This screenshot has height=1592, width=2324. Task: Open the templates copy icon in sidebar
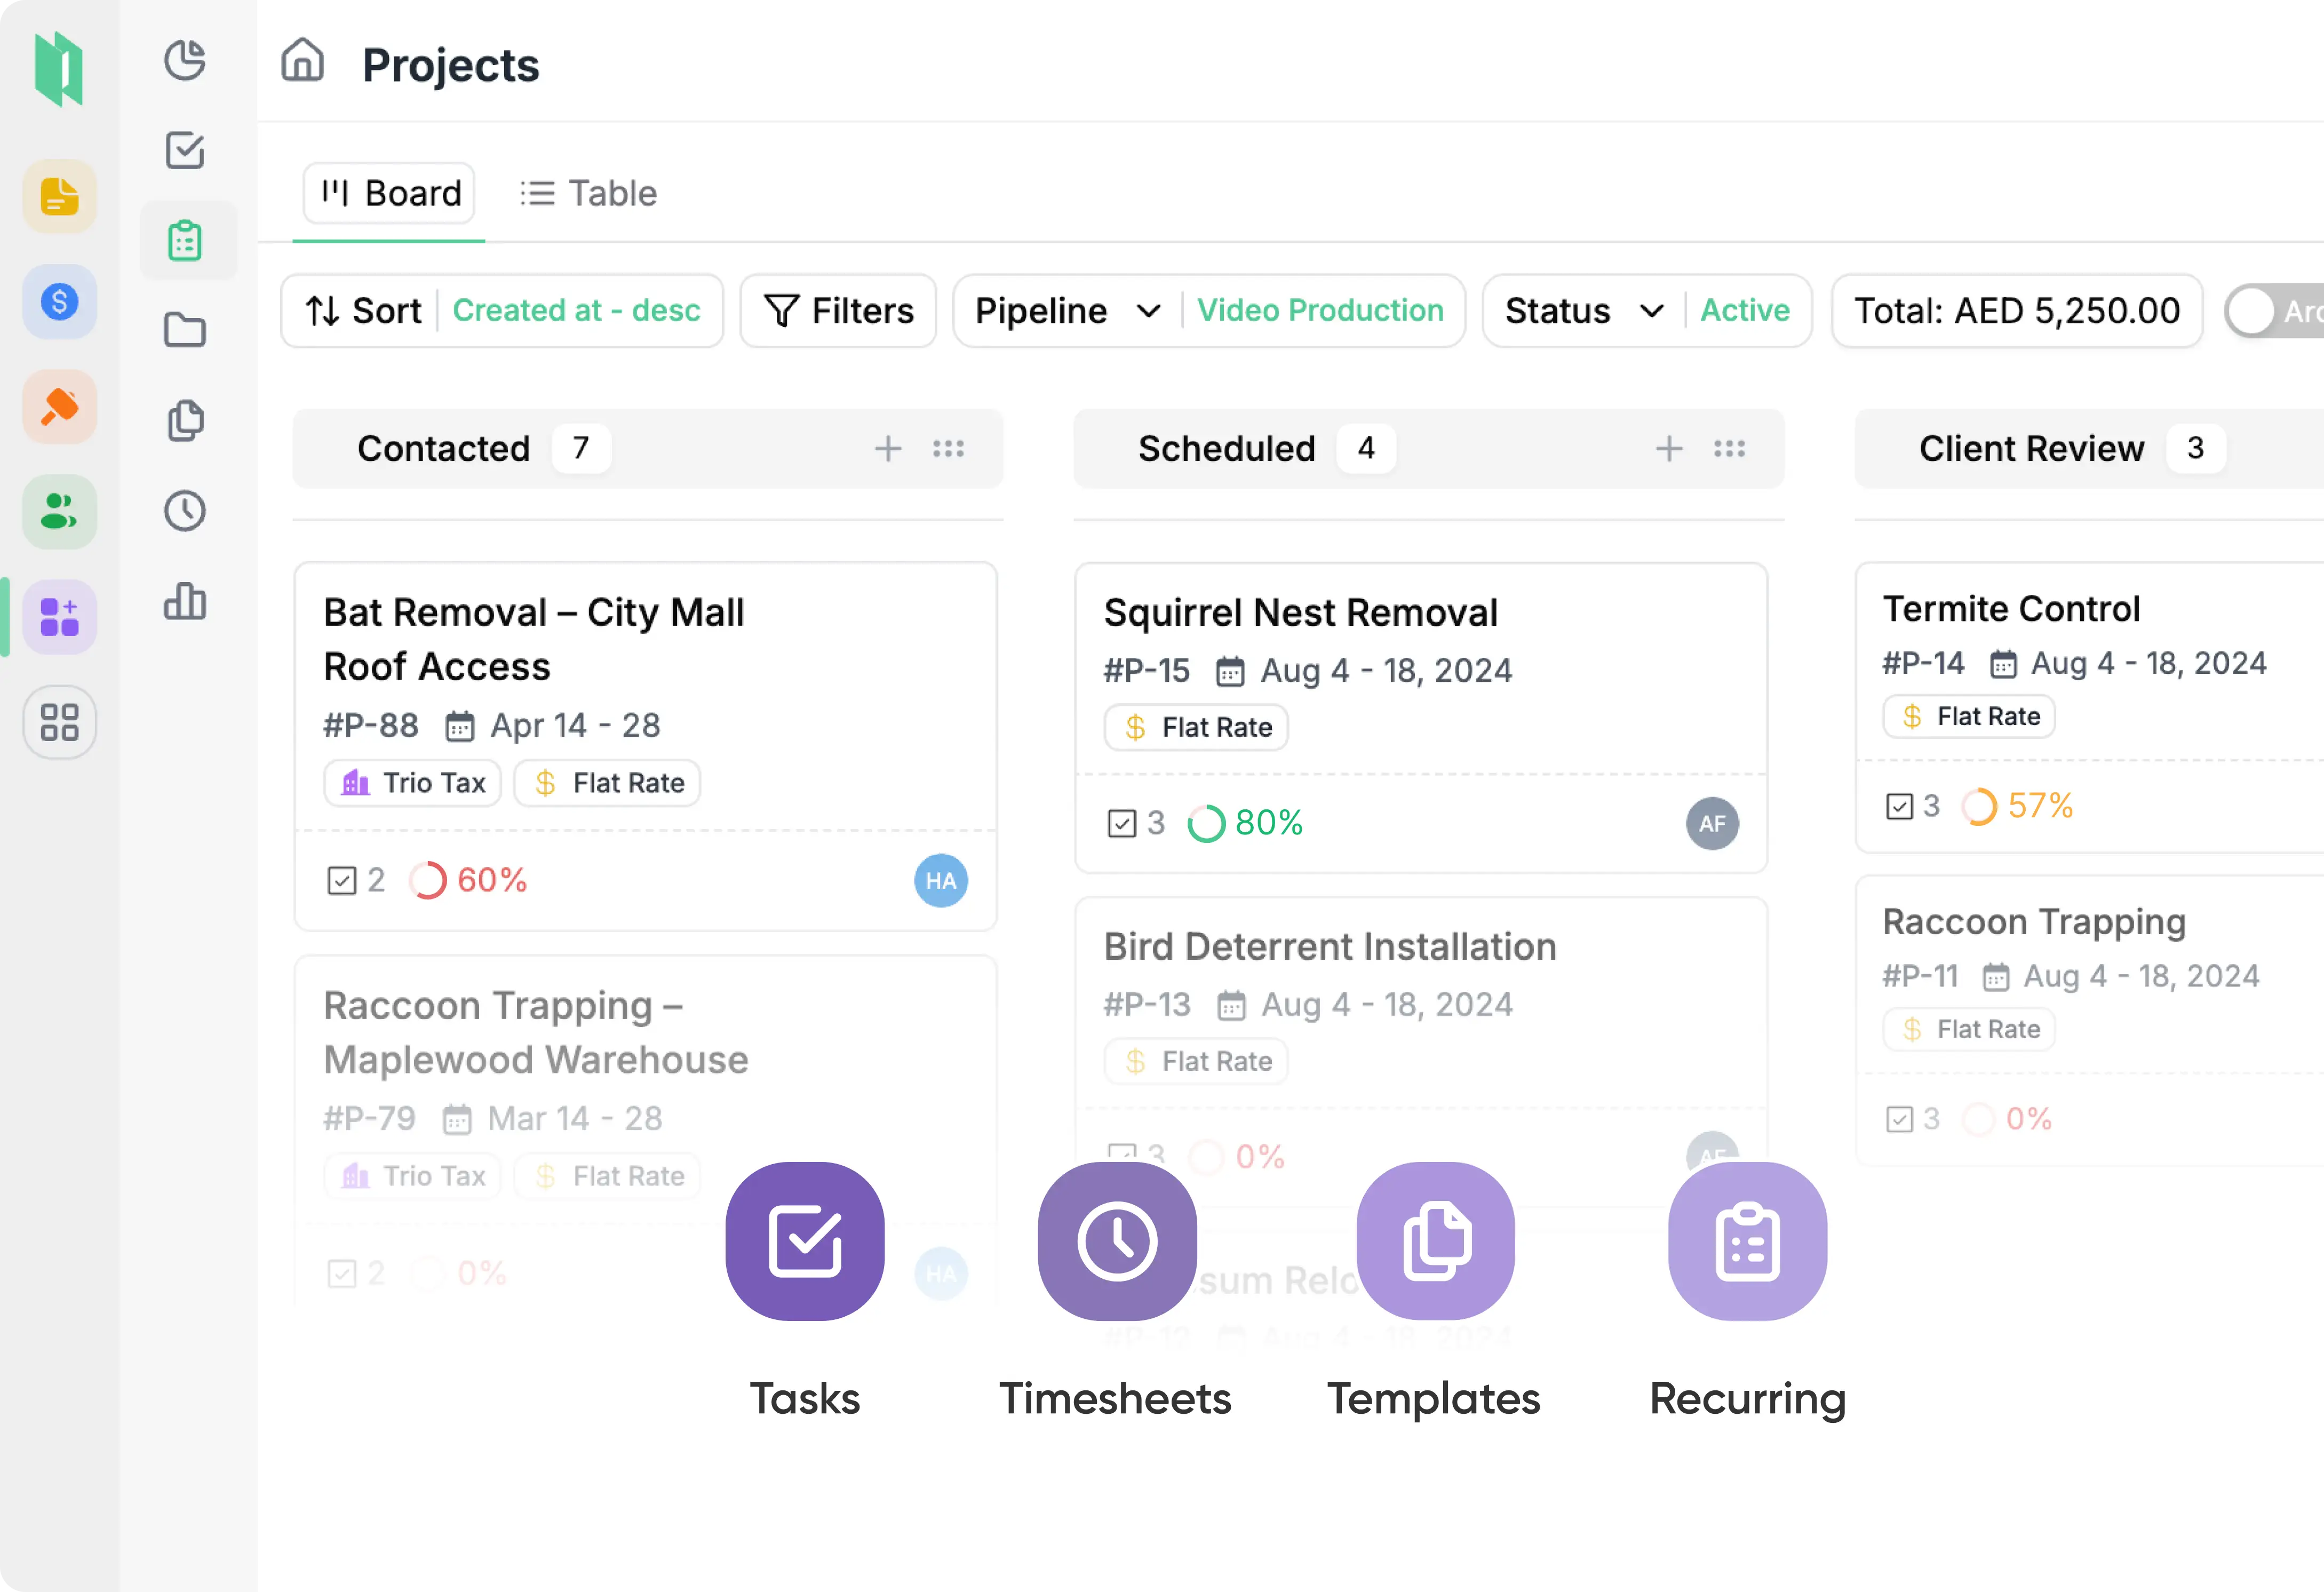185,420
